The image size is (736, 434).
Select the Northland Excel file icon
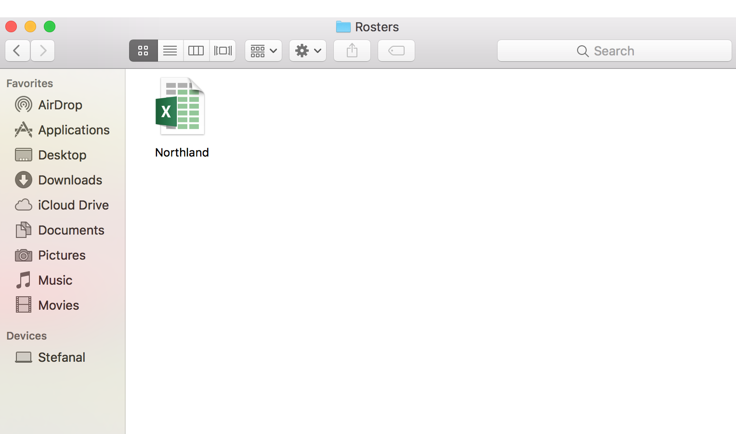click(x=180, y=106)
